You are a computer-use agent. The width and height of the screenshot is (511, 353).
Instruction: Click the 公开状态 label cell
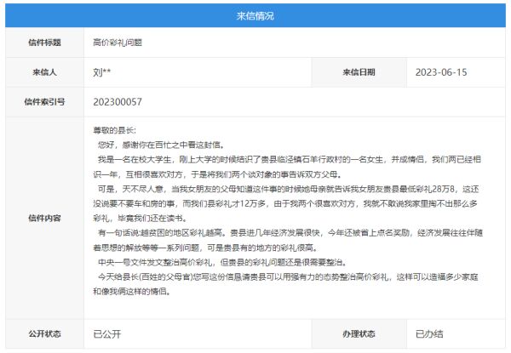tap(43, 333)
